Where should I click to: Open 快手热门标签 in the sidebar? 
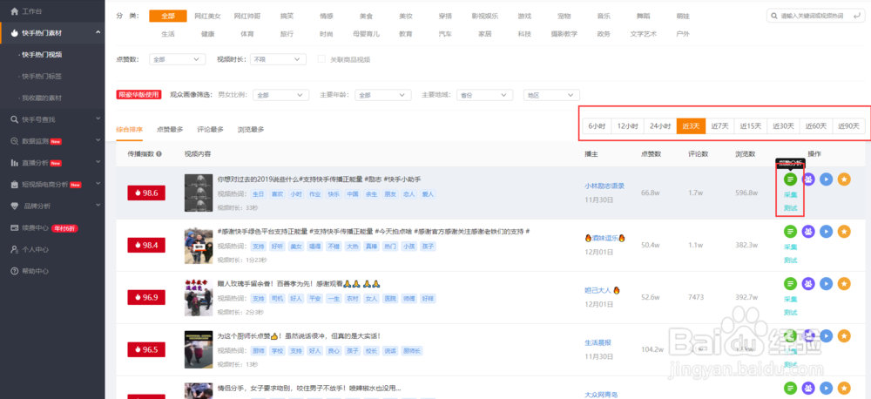coord(41,76)
